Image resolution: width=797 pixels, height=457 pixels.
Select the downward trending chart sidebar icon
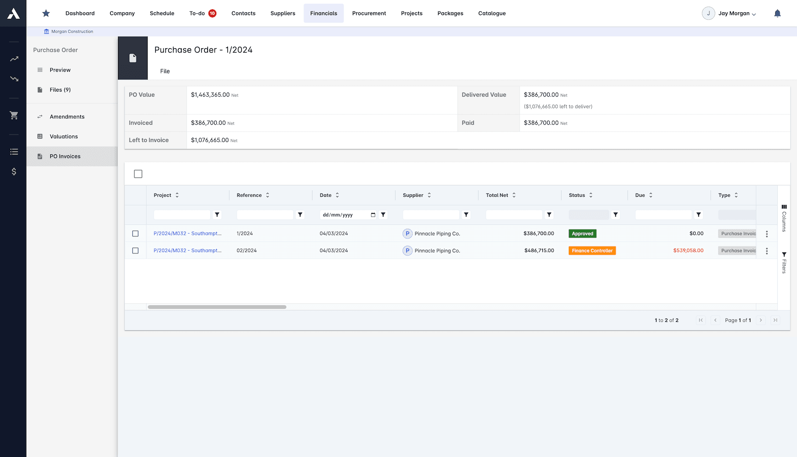[x=14, y=79]
